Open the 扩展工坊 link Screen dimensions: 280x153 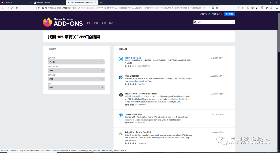pyautogui.click(x=205, y=14)
